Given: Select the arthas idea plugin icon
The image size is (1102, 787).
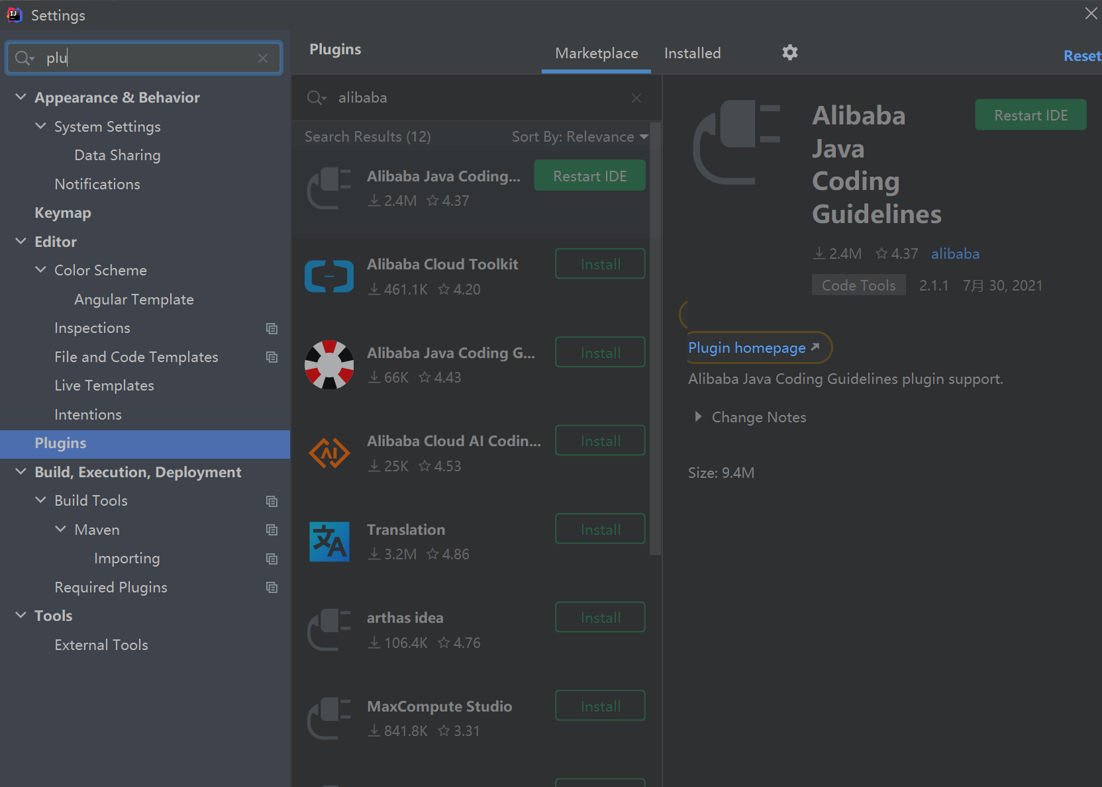Looking at the screenshot, I should coord(329,629).
